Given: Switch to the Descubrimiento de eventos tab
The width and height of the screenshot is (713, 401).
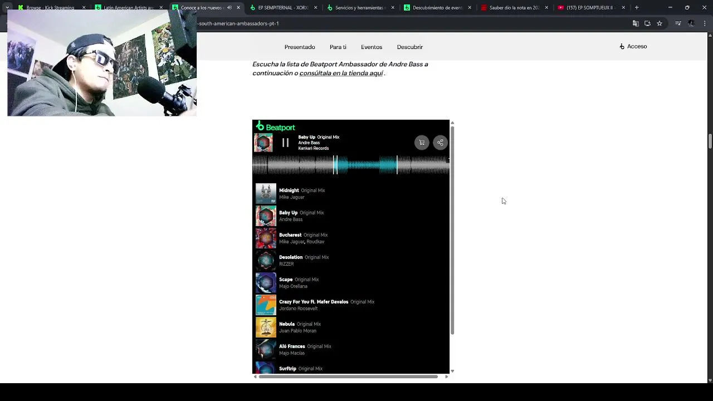Looking at the screenshot, I should (437, 8).
